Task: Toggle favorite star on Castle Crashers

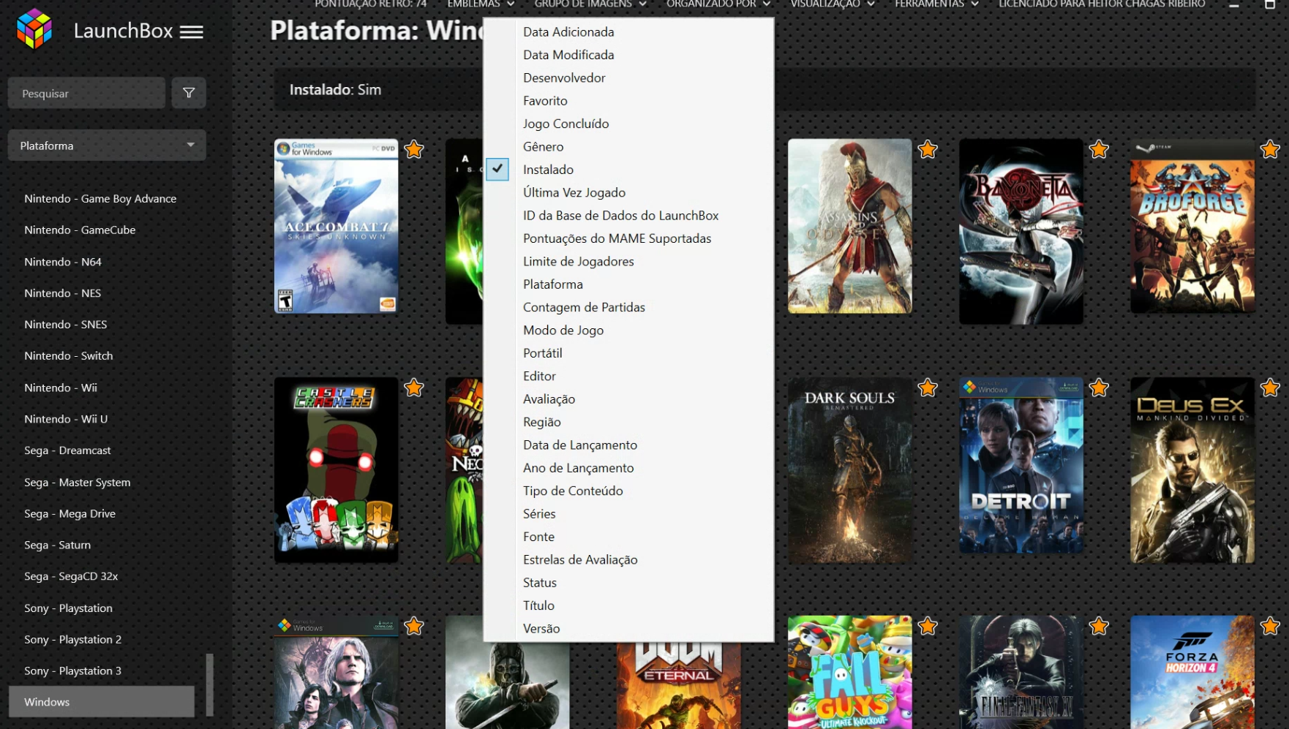Action: [414, 388]
